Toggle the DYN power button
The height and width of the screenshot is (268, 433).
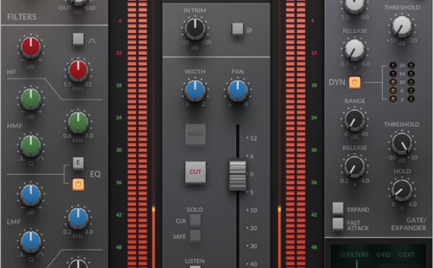click(355, 83)
